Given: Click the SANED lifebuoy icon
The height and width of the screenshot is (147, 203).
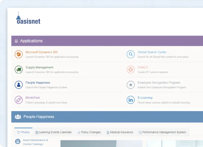Looking at the screenshot, I should click(131, 70).
